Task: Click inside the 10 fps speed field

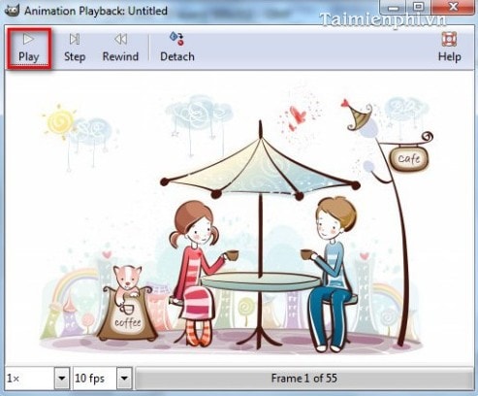Action: pyautogui.click(x=95, y=378)
